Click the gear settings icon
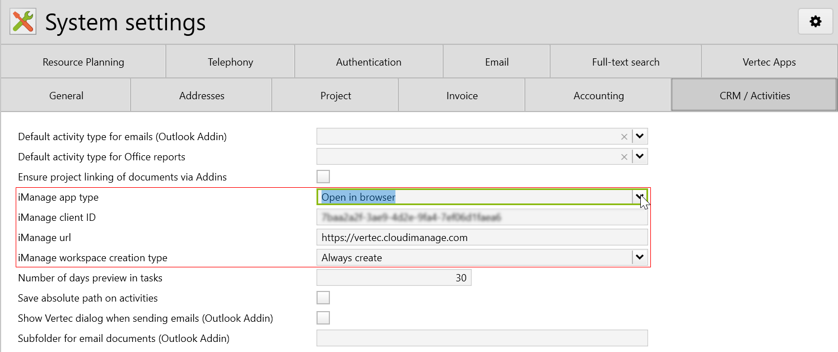The height and width of the screenshot is (352, 838). [x=816, y=22]
